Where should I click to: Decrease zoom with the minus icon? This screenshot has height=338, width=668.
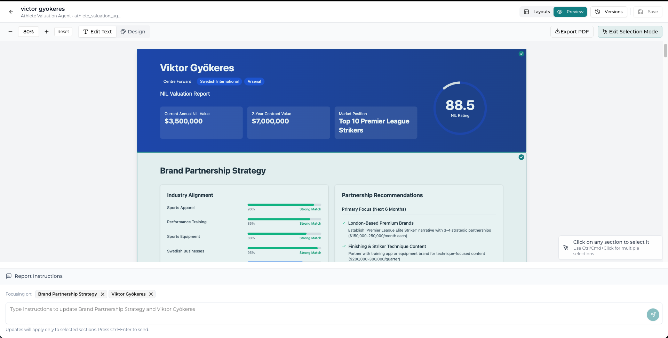pos(10,32)
